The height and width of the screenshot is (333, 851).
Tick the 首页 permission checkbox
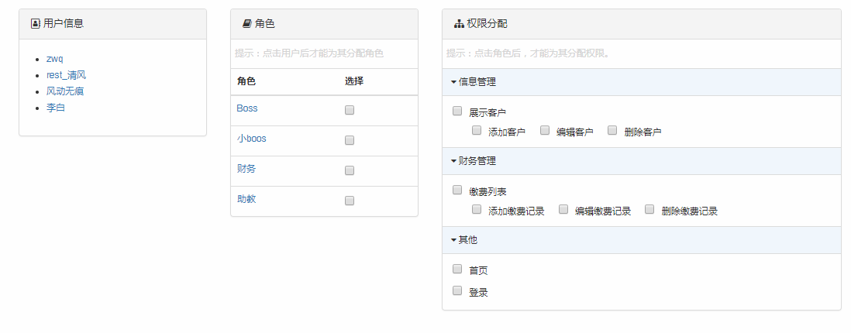tap(457, 269)
